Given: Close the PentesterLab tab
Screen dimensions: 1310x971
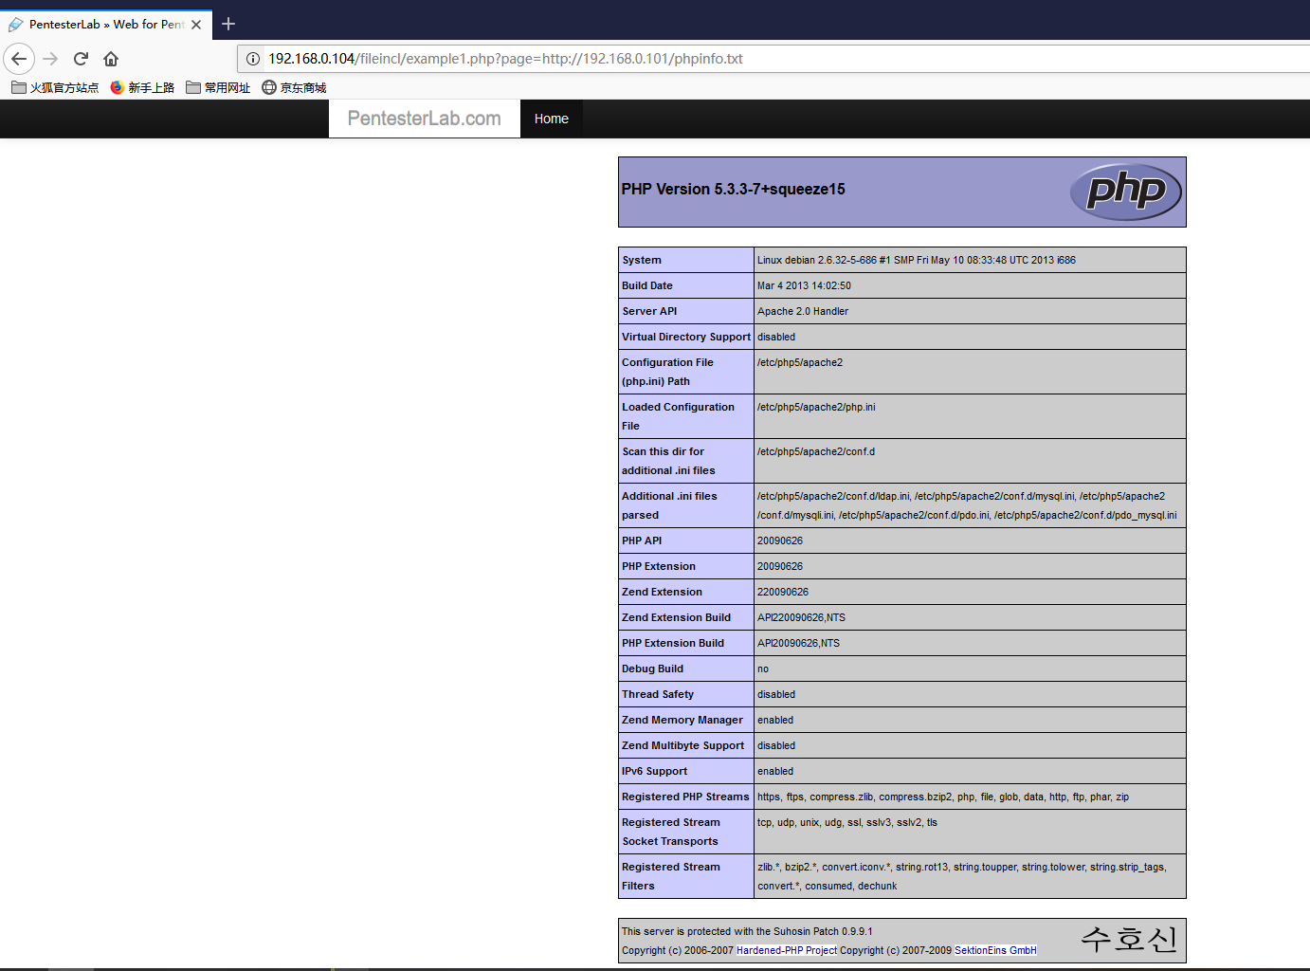Looking at the screenshot, I should (196, 25).
